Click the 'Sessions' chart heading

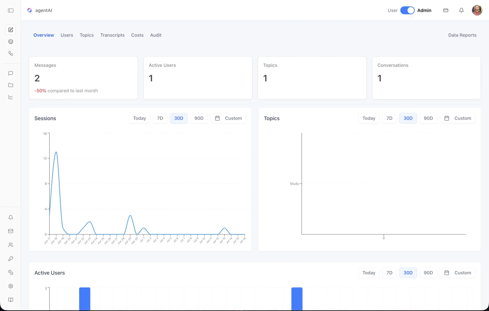pos(45,118)
